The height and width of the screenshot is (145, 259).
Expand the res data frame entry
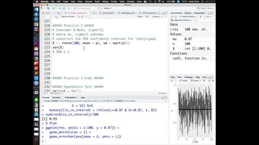click(x=171, y=29)
